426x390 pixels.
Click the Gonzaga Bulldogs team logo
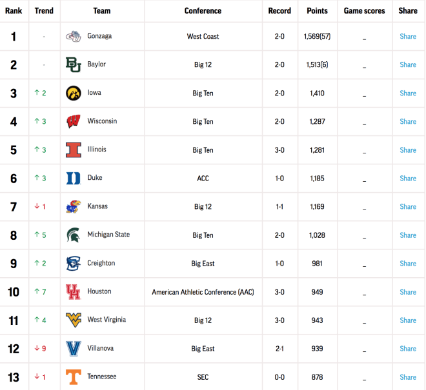tap(74, 36)
